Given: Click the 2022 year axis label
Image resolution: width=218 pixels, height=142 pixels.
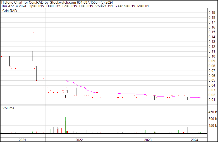Looking at the screenshot, I should pos(79,140).
